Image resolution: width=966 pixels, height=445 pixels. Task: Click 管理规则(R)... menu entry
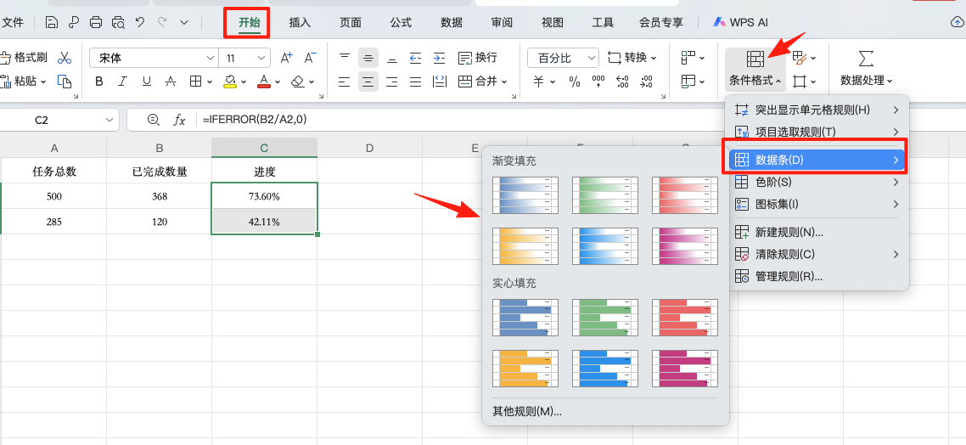point(789,276)
